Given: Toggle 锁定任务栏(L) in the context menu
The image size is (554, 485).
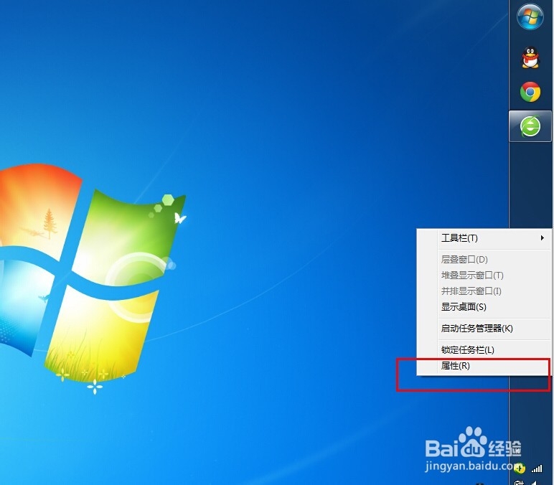Looking at the screenshot, I should [484, 350].
